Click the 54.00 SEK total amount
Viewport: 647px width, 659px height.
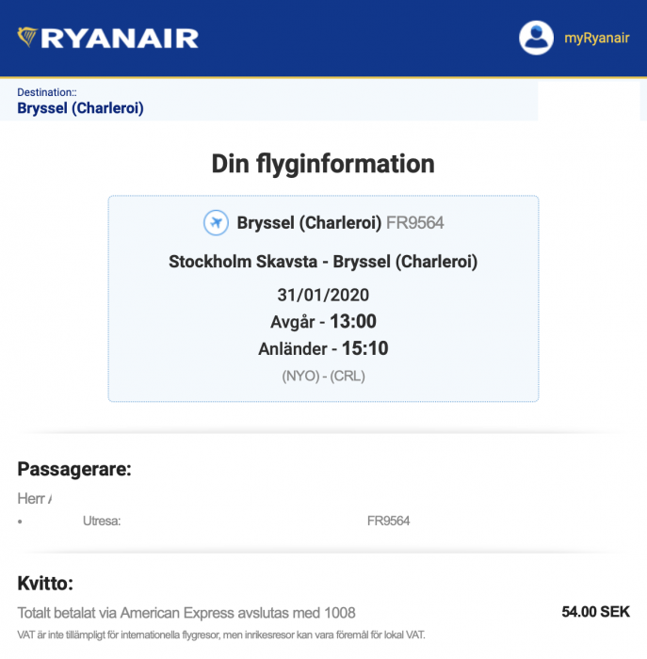click(595, 612)
